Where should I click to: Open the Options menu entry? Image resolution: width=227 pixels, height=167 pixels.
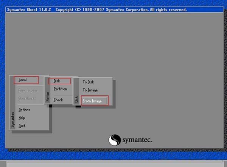24,110
